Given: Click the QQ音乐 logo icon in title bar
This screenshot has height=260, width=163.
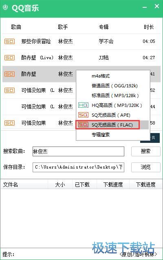Looking at the screenshot, I should point(5,7).
